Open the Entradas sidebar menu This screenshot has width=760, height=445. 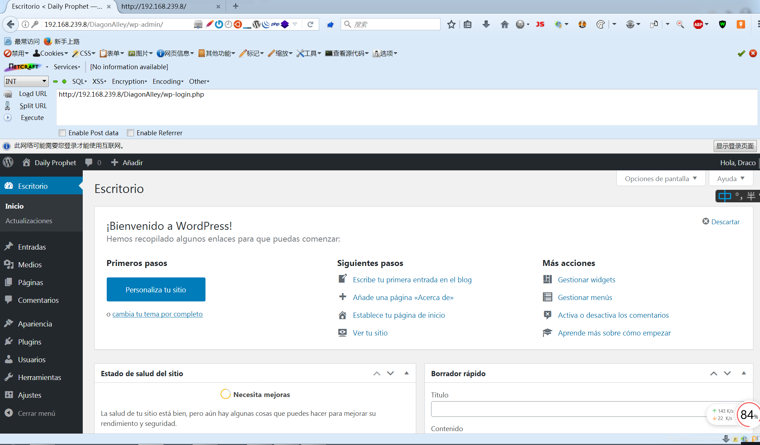(32, 247)
